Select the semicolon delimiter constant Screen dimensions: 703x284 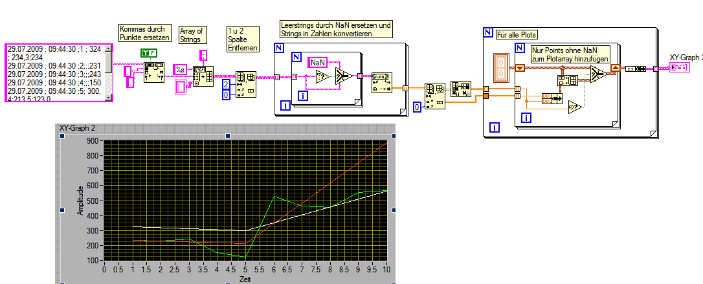(203, 56)
